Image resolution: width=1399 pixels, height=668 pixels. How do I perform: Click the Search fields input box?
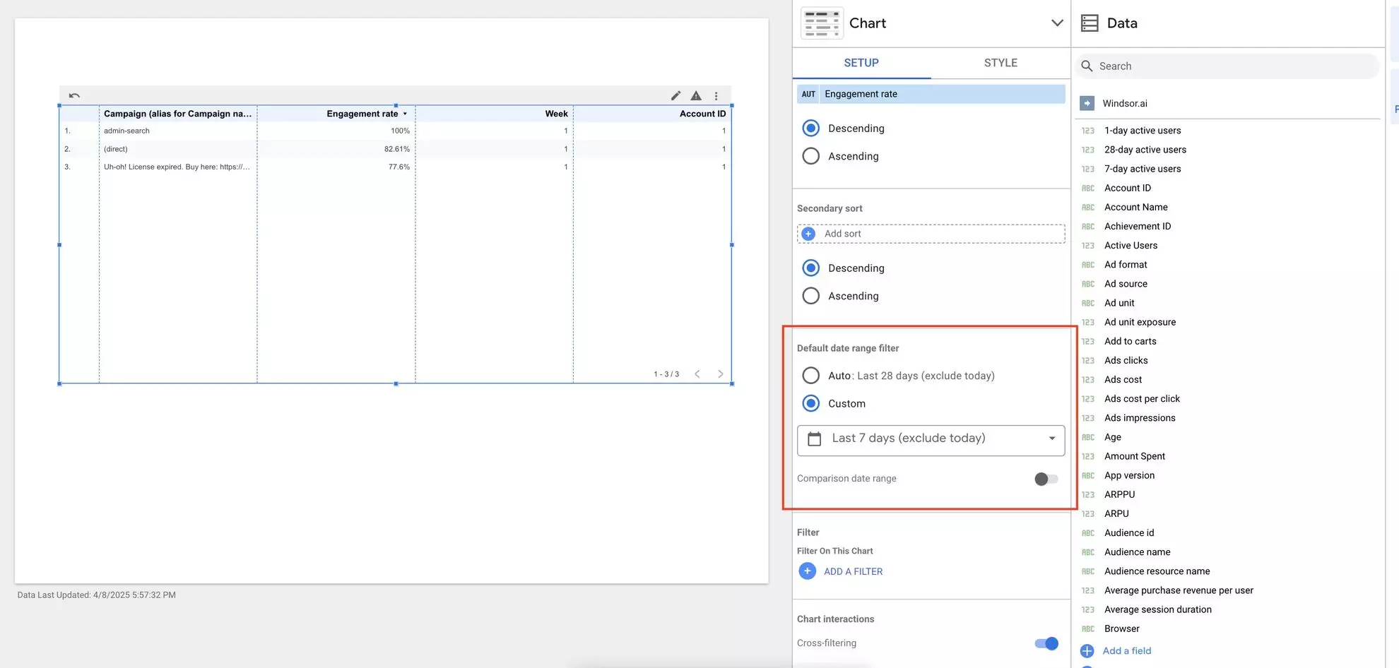(x=1227, y=66)
